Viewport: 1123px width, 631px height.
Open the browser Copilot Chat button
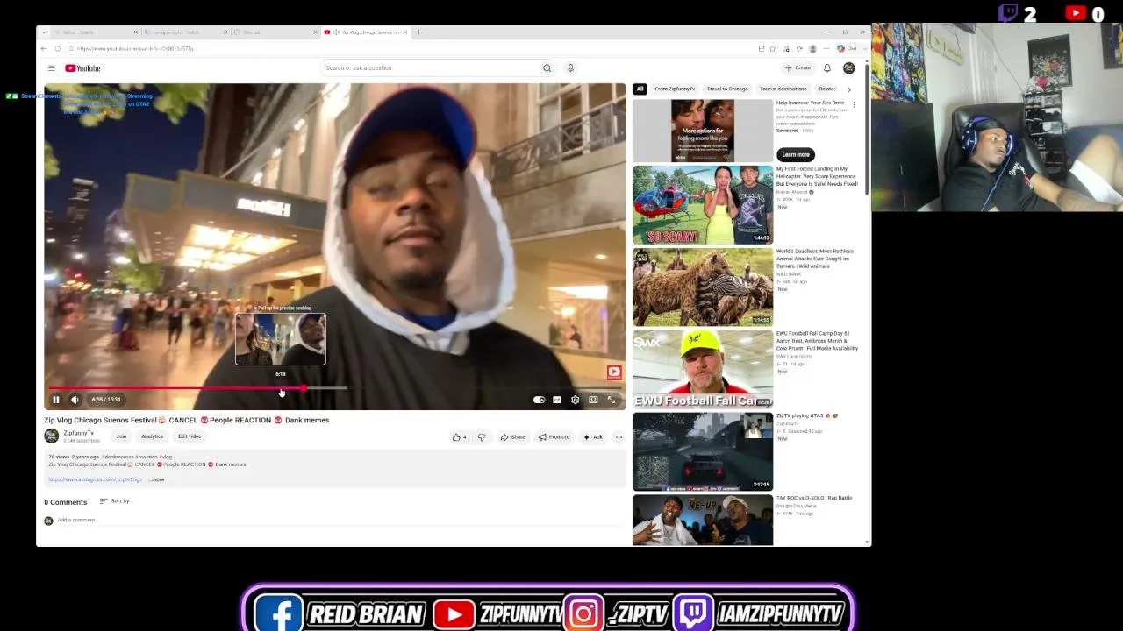848,48
